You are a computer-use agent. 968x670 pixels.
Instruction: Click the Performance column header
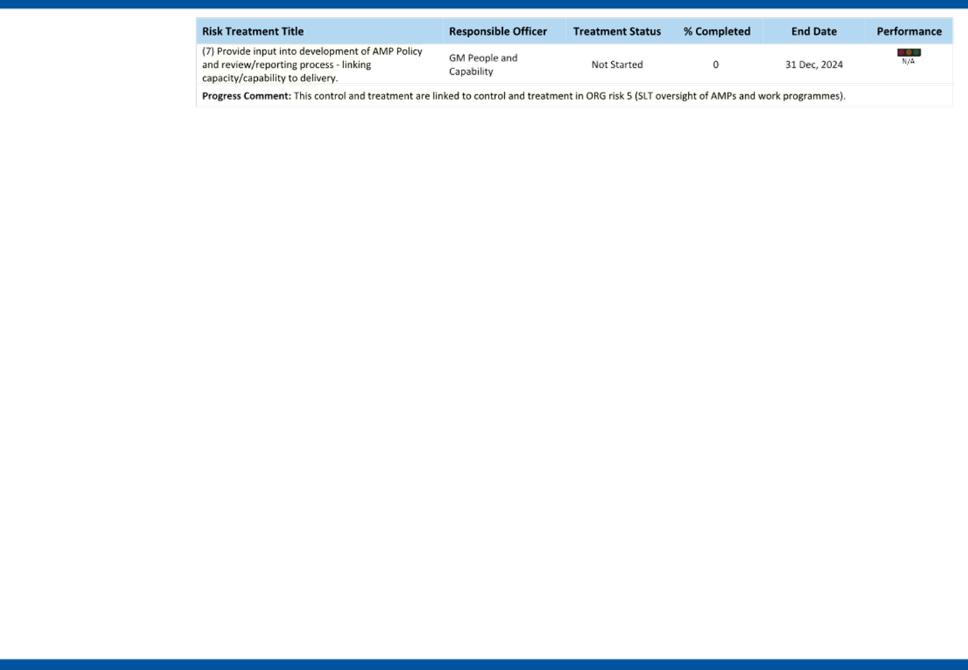909,31
